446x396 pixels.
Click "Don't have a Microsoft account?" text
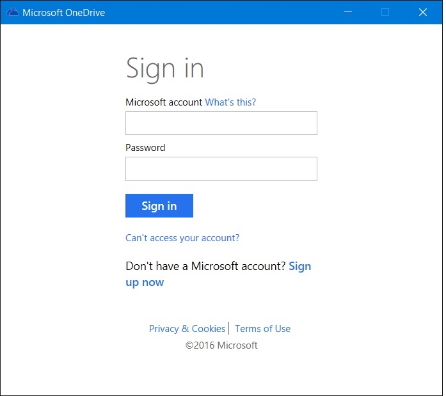click(x=205, y=266)
